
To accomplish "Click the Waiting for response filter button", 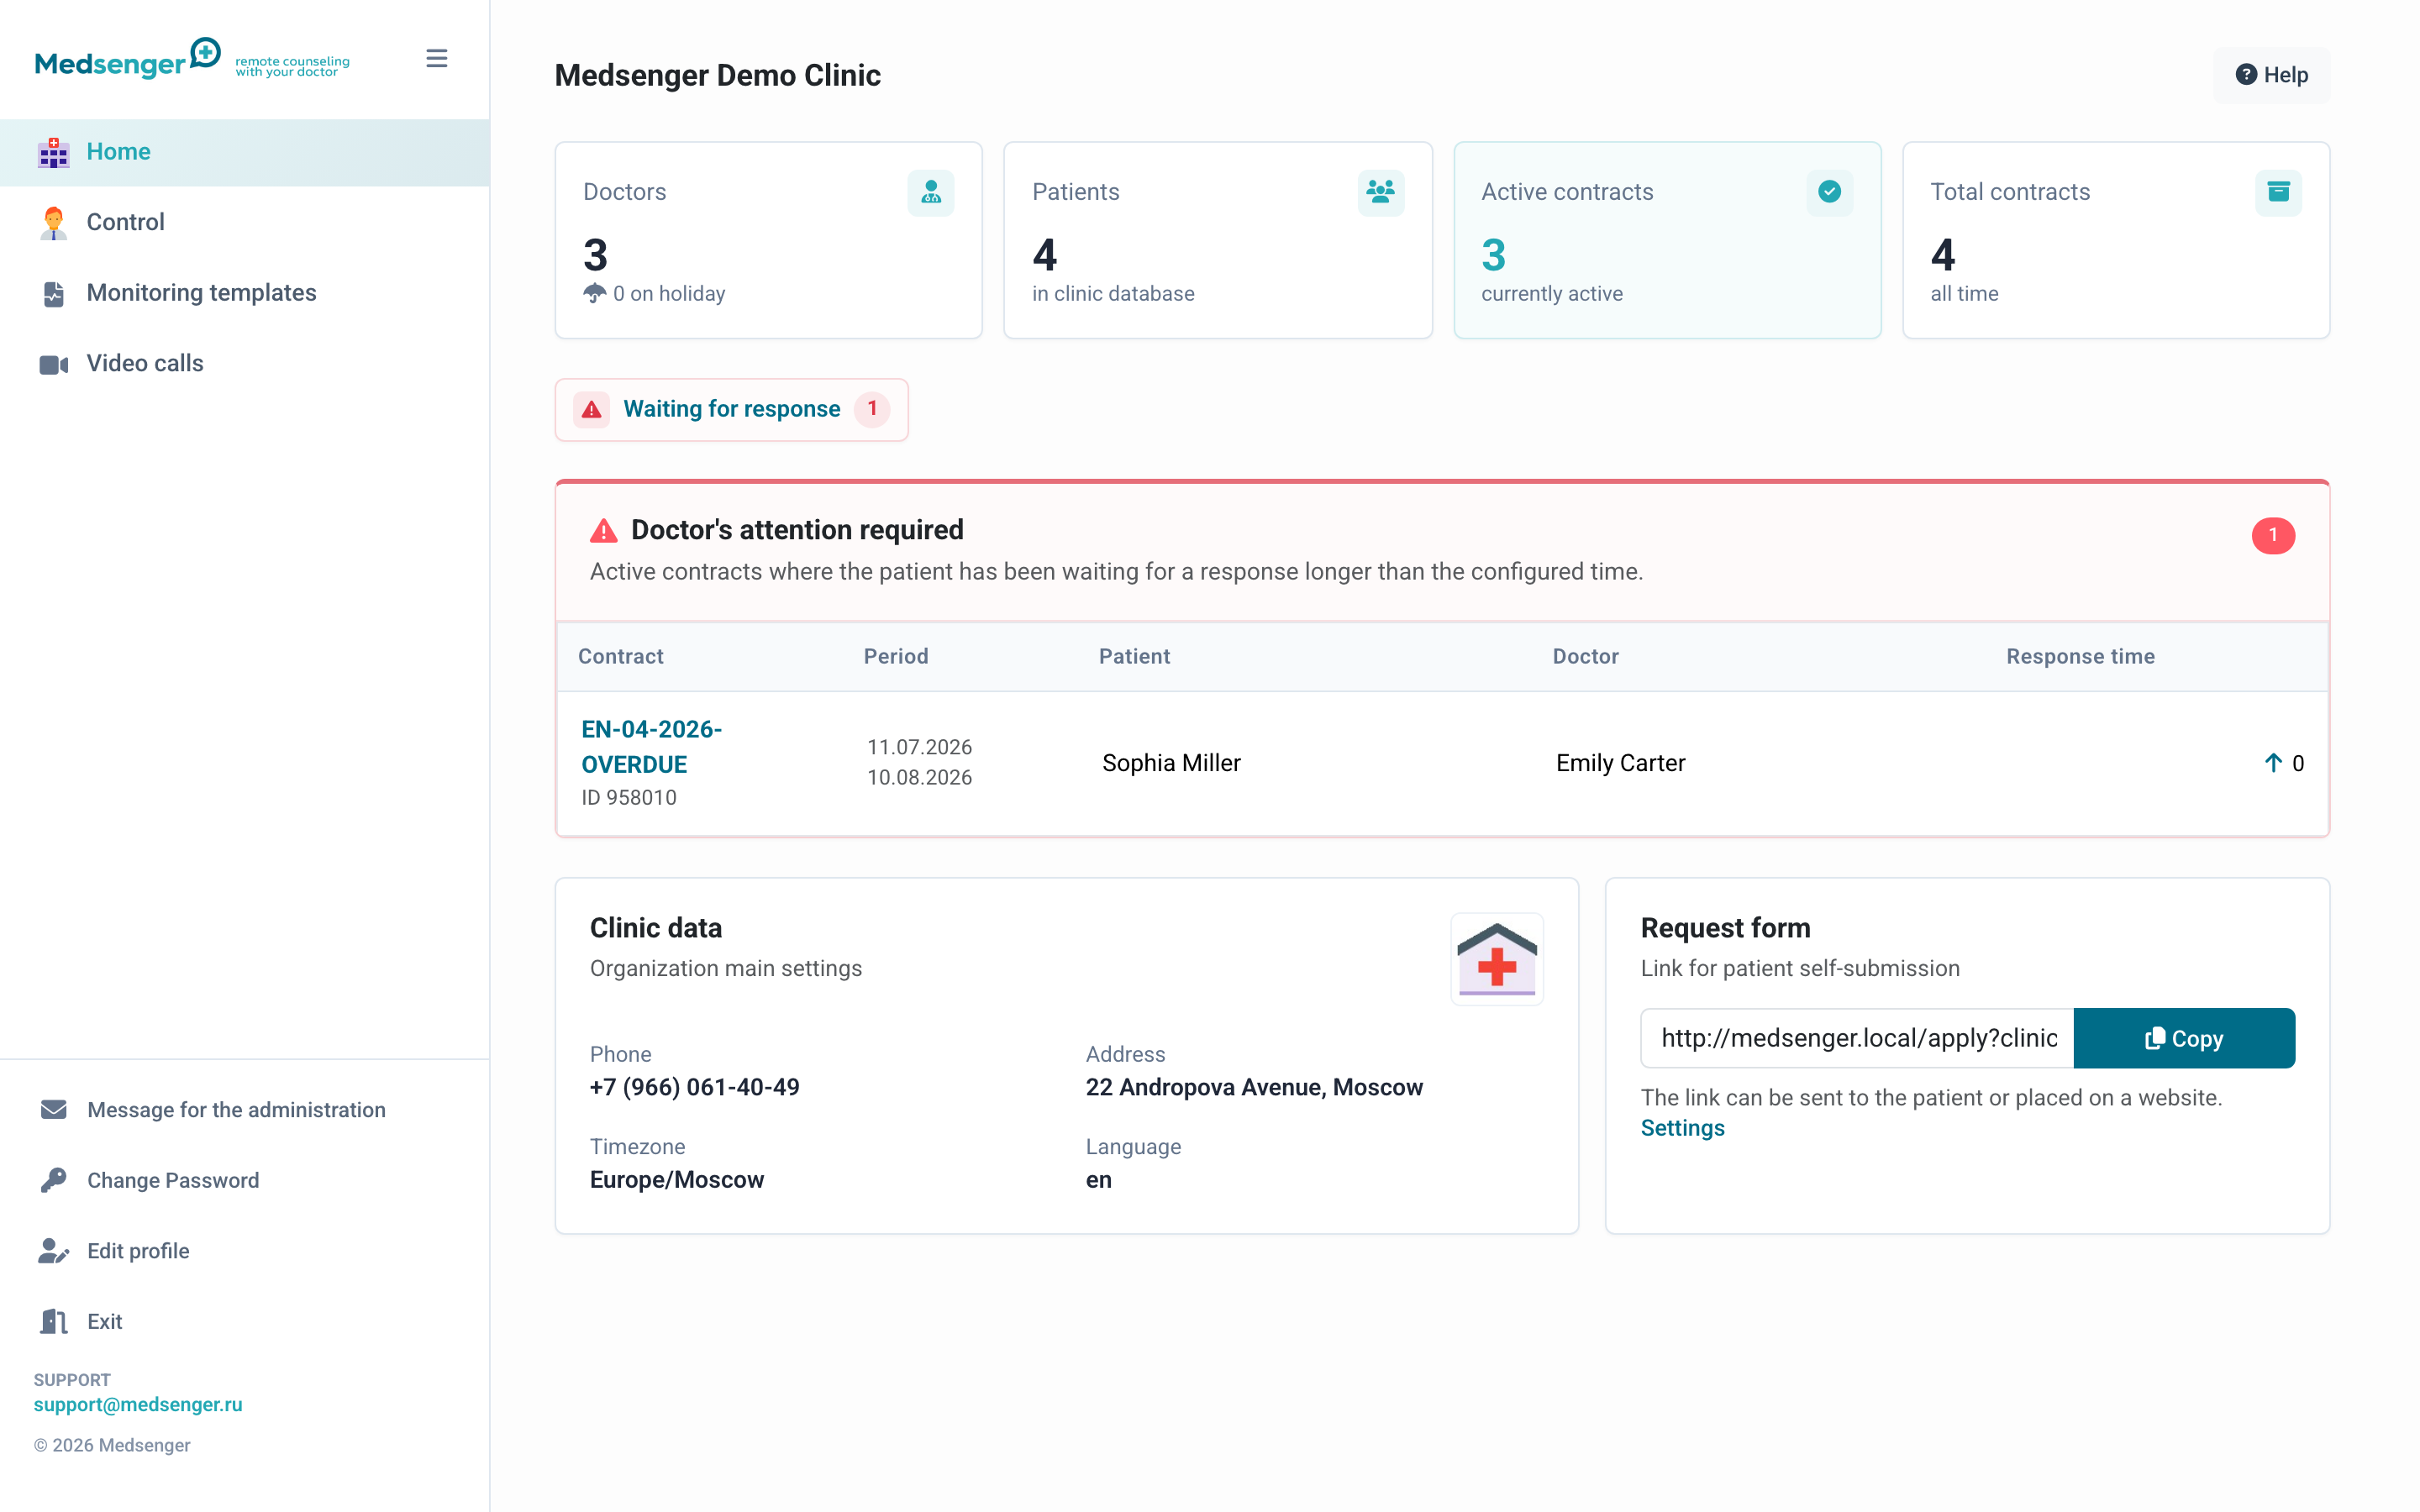I will click(x=732, y=409).
